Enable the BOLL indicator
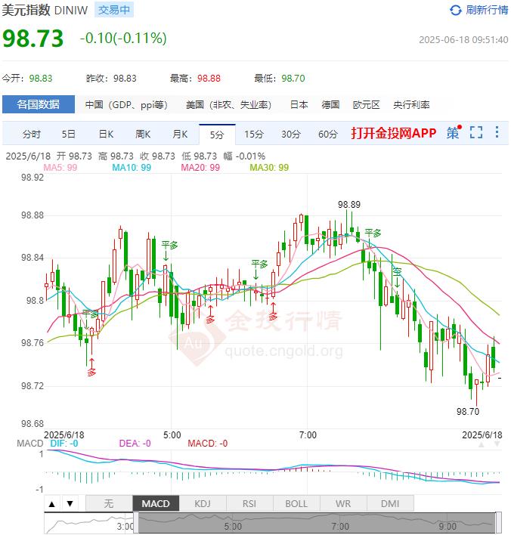This screenshot has height=535, width=511. coord(296,503)
